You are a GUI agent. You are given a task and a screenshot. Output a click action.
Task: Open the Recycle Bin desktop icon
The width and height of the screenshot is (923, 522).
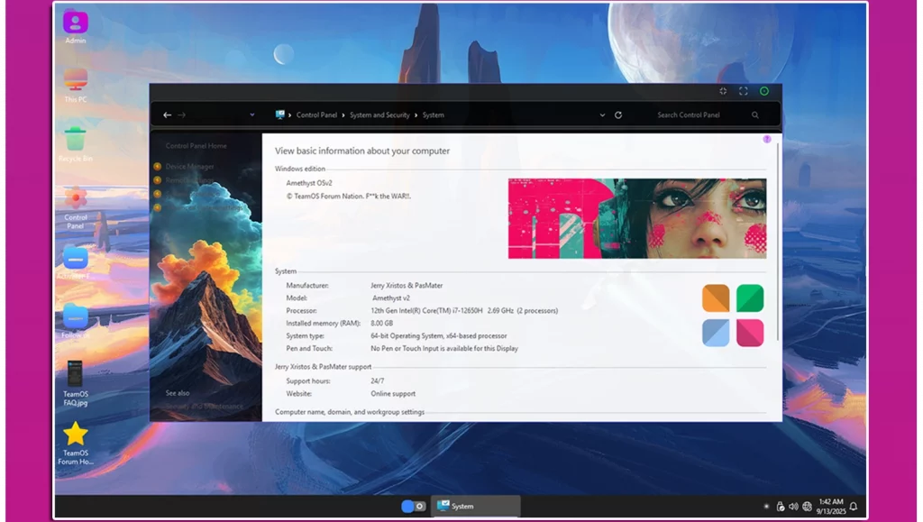[76, 140]
